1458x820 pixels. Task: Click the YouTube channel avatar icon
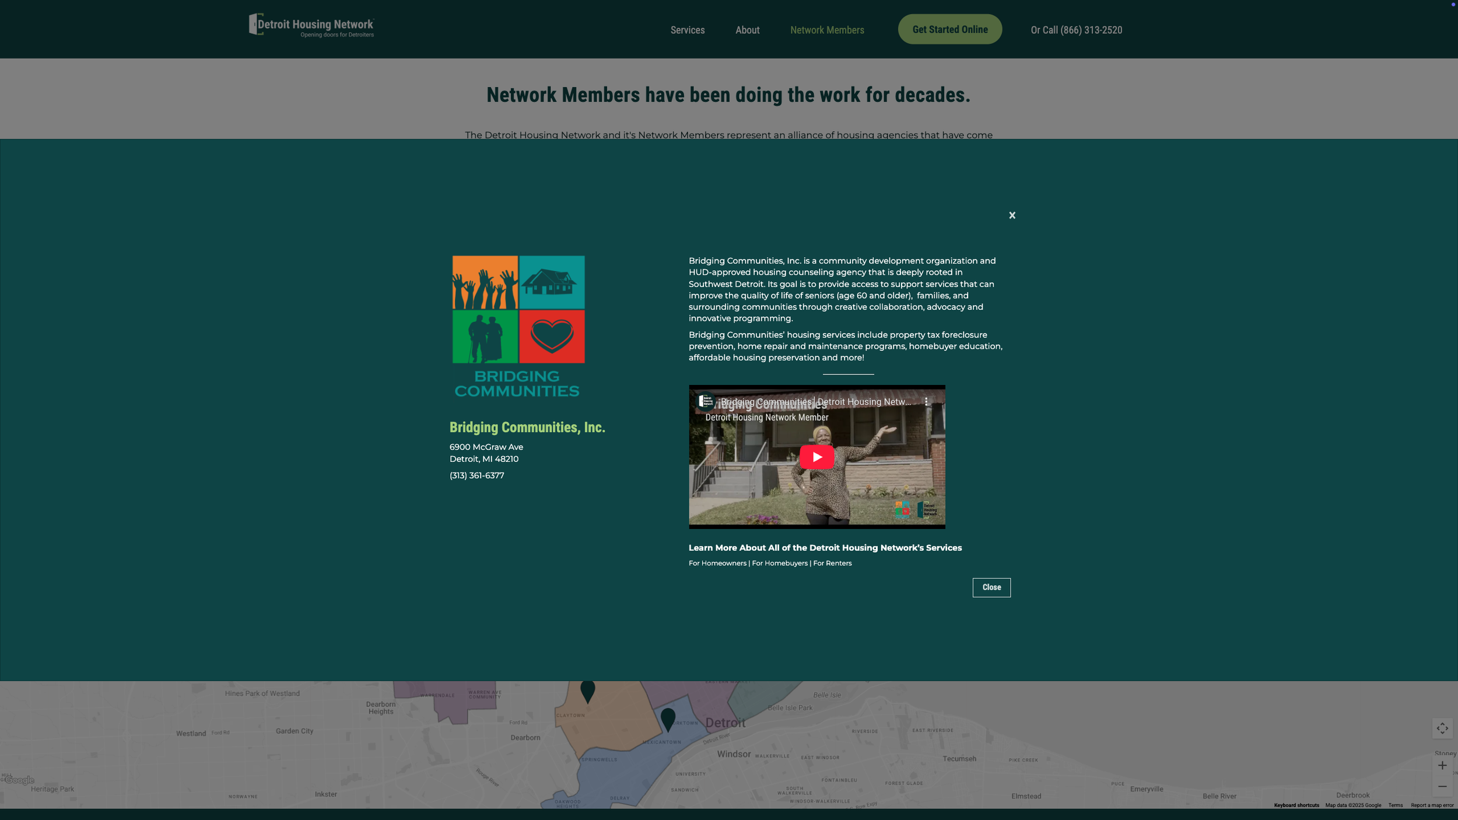[706, 401]
